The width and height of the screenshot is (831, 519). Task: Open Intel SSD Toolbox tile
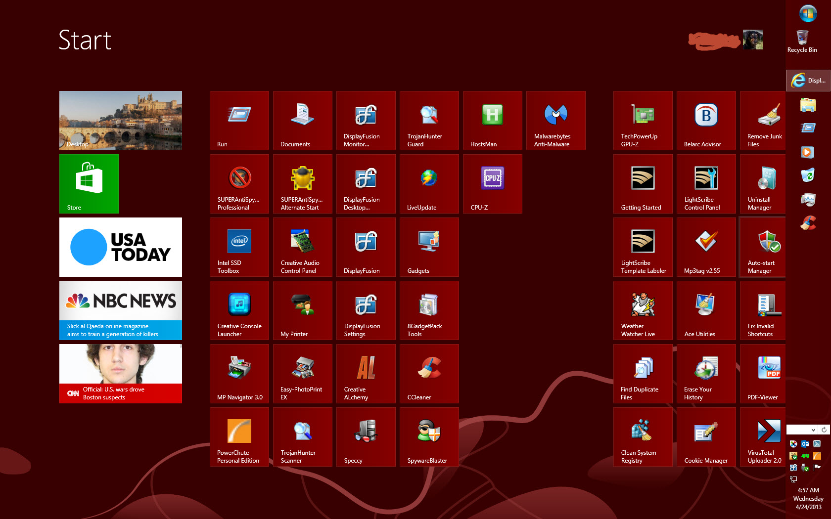tap(239, 247)
